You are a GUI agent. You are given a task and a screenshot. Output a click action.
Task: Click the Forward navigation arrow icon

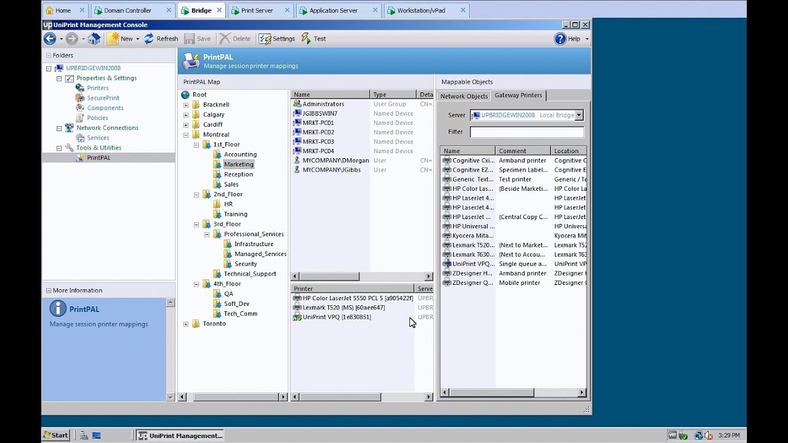pos(71,39)
